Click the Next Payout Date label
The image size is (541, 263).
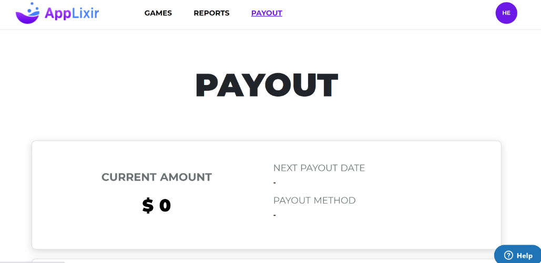pyautogui.click(x=319, y=168)
